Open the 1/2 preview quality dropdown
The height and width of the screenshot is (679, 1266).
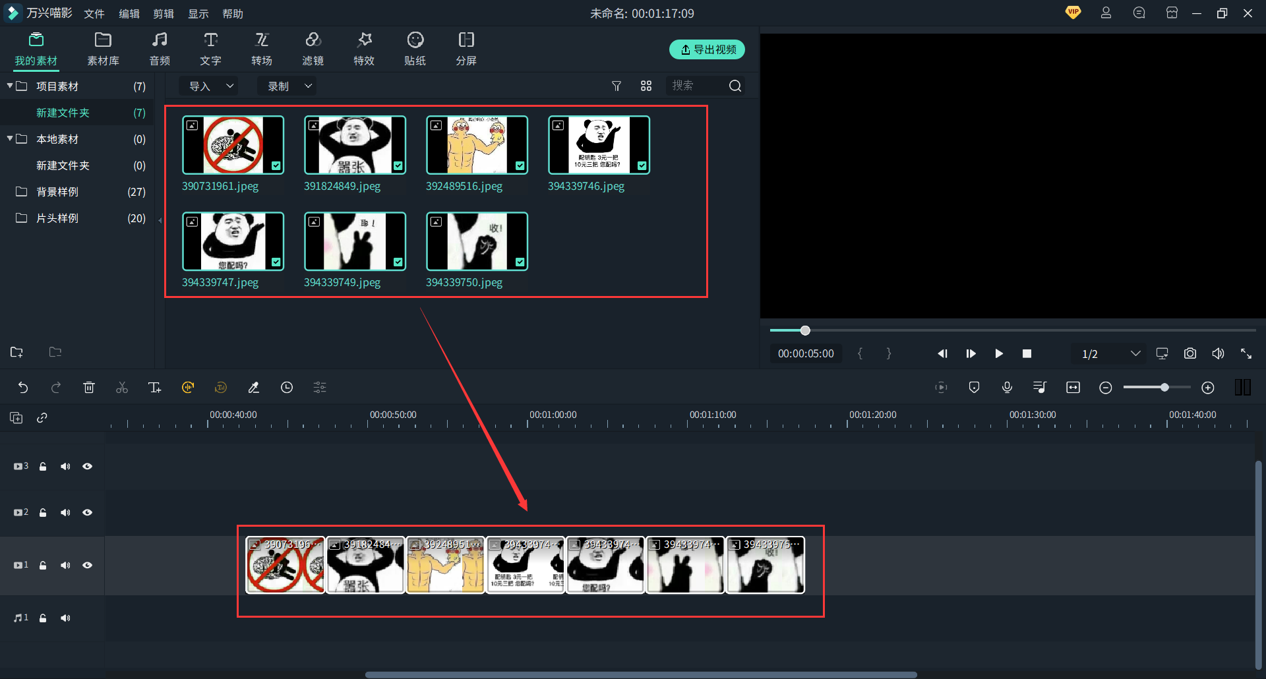coord(1111,354)
